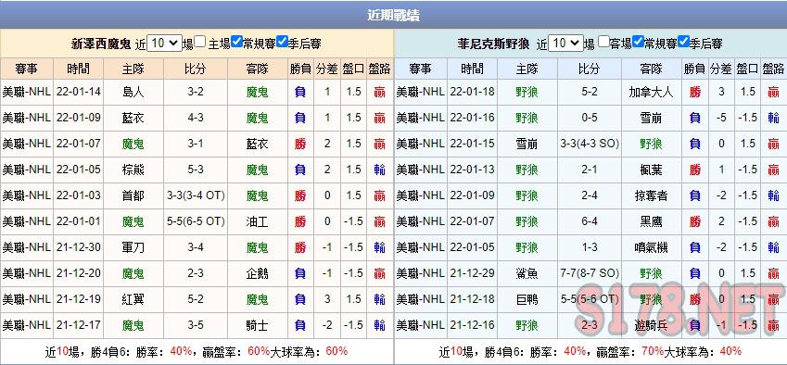Click 盤路 column header in 魔鬼 table

[379, 69]
